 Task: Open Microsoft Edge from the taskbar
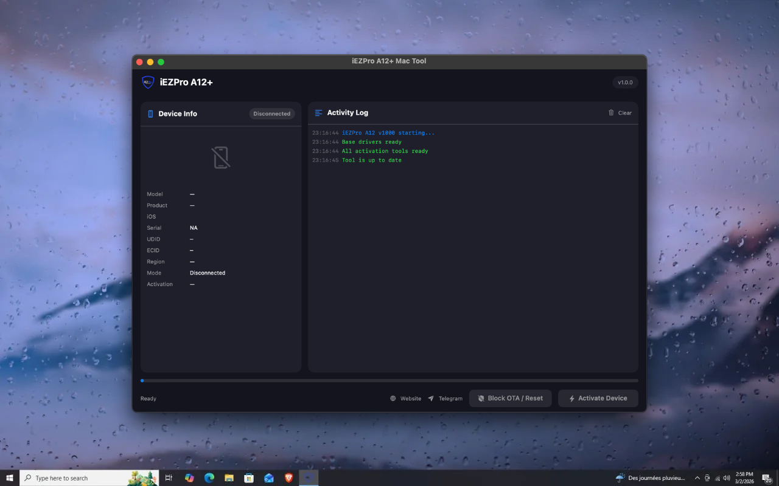point(209,478)
